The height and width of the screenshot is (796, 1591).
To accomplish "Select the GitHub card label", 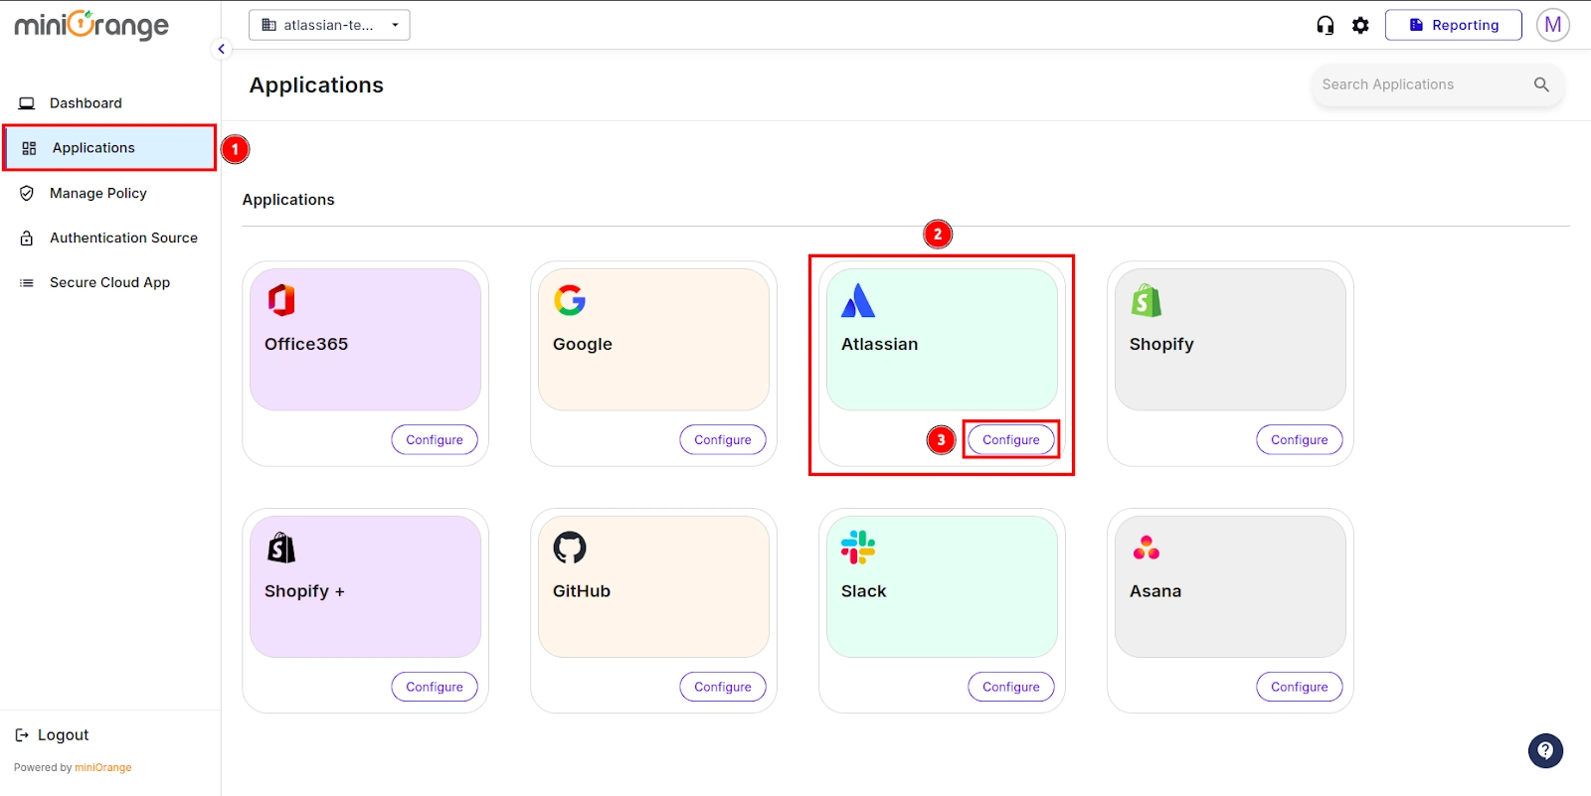I will [582, 591].
